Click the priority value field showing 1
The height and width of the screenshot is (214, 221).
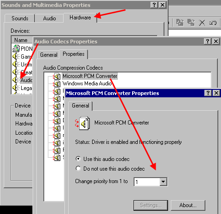coord(147,182)
